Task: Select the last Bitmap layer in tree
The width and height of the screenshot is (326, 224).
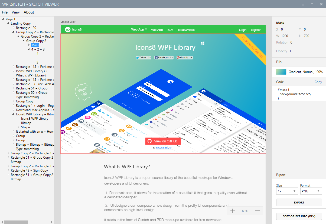Action: [16, 179]
